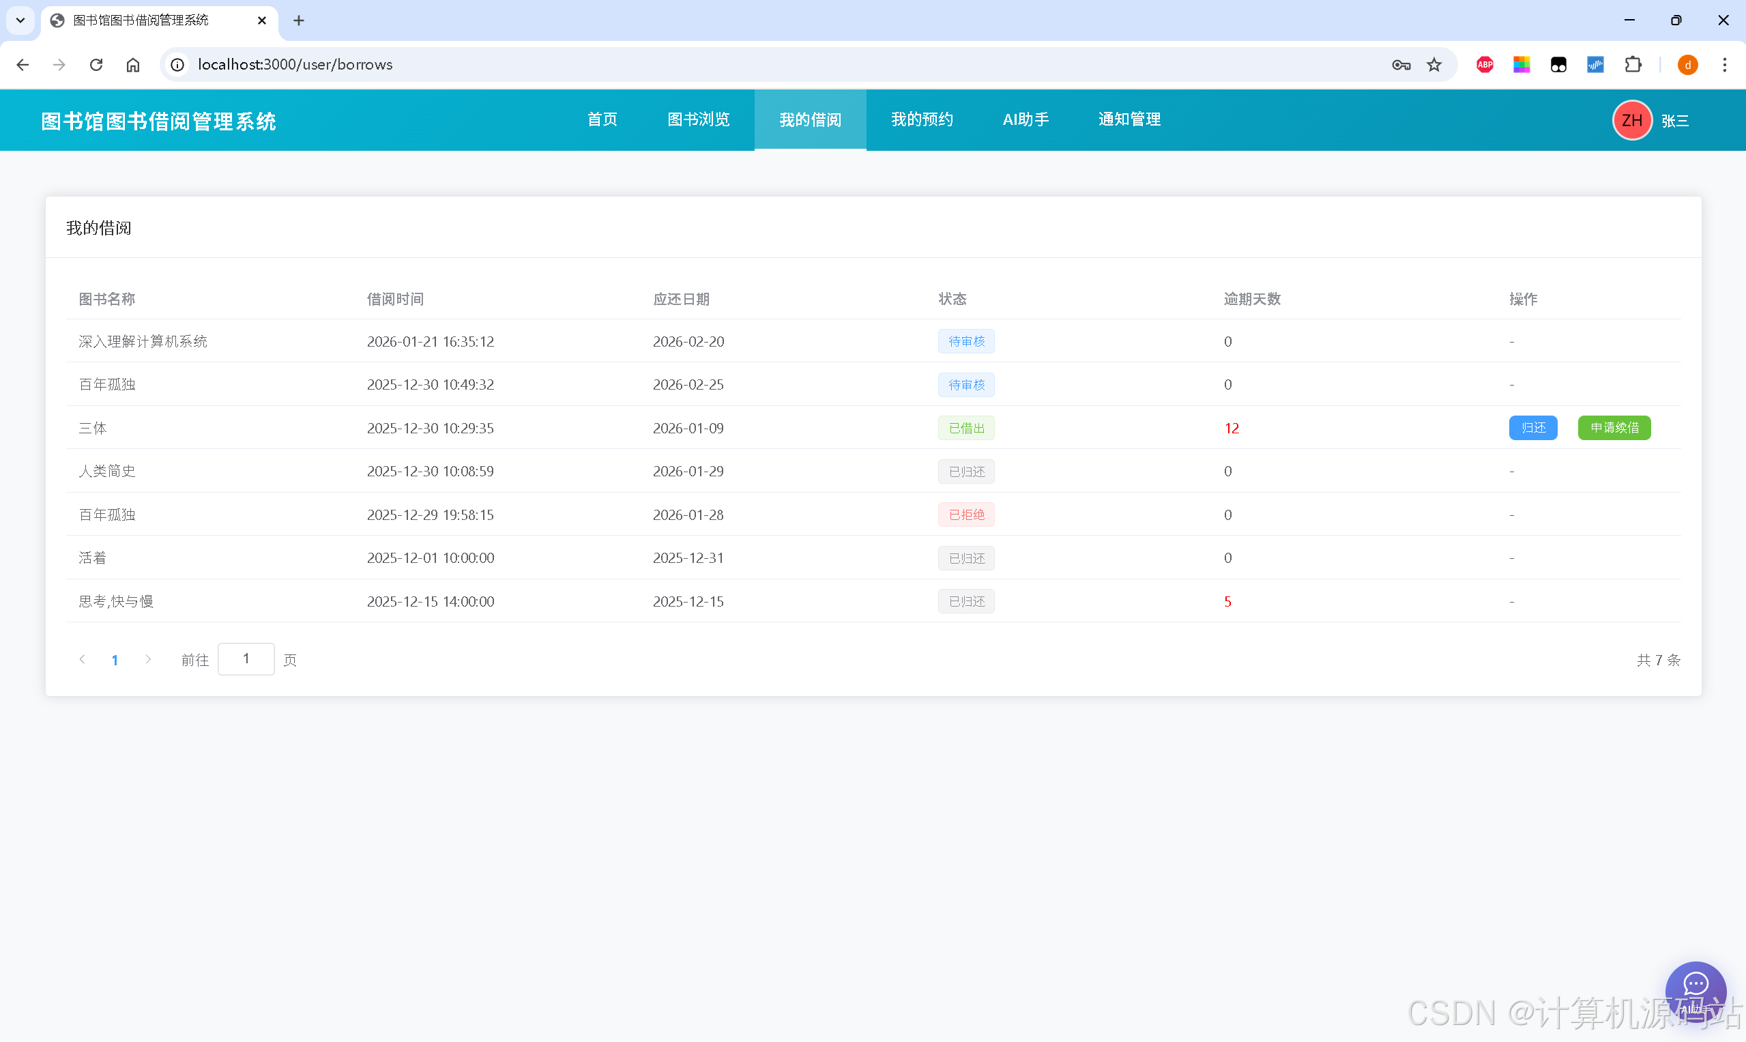Switch to 图书浏览 navigation tab
Screen dimensions: 1746x1042
click(698, 119)
